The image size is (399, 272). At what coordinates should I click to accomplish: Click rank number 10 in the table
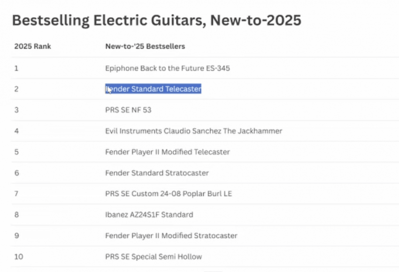[18, 257]
